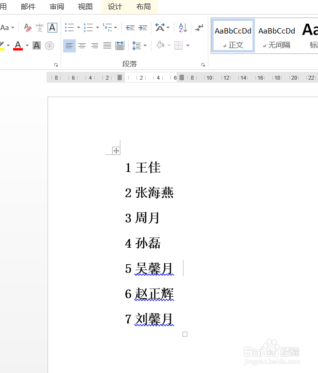Open Asian Layout dropdown arrow

pos(168,28)
